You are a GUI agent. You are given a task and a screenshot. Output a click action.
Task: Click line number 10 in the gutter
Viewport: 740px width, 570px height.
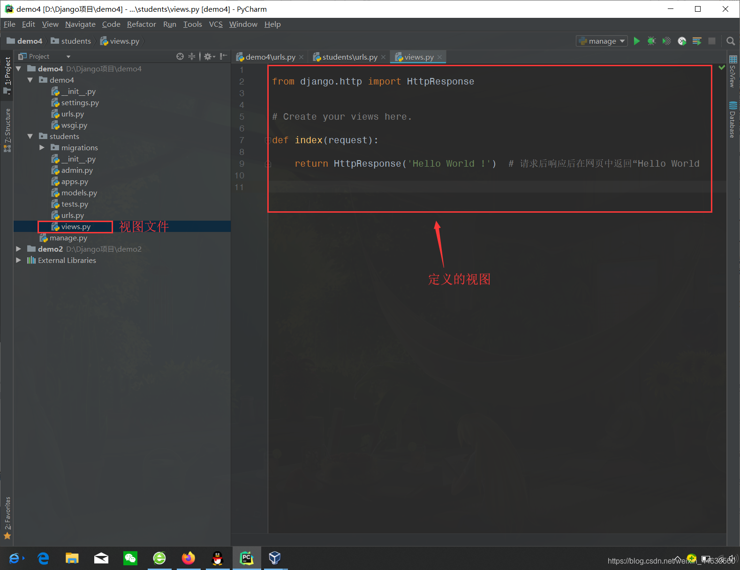(239, 175)
